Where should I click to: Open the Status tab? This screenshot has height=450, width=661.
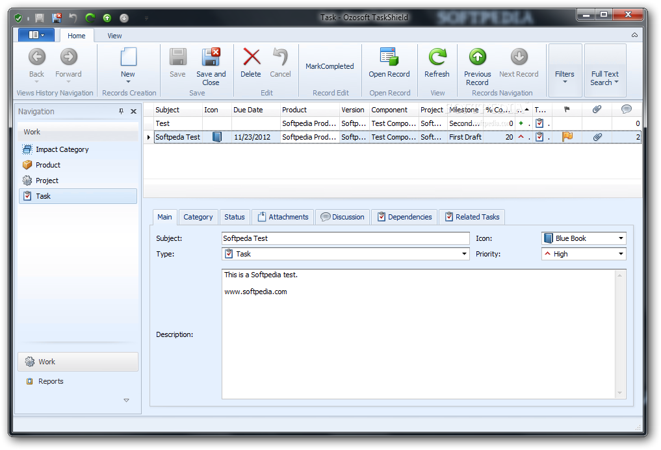[x=235, y=217]
